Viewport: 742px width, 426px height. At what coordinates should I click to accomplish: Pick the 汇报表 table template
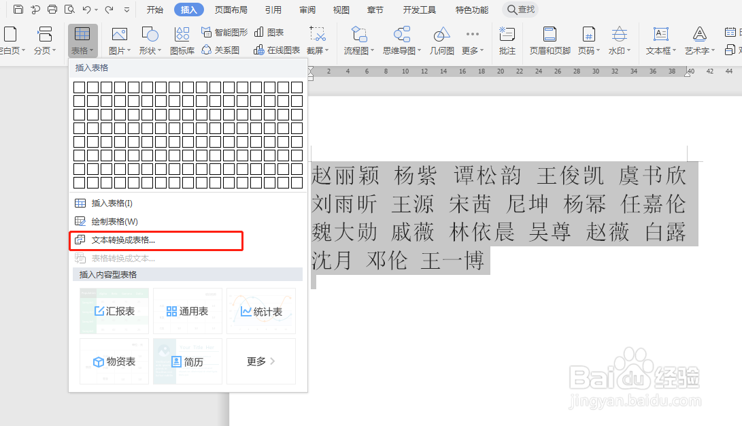pyautogui.click(x=114, y=311)
